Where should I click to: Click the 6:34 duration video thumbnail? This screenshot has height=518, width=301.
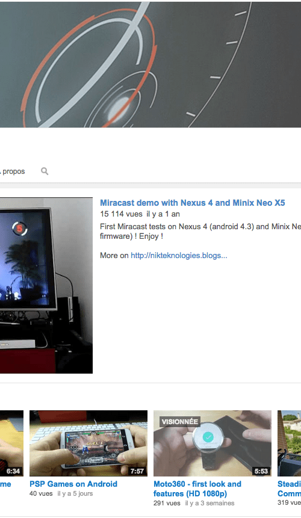(x=11, y=443)
